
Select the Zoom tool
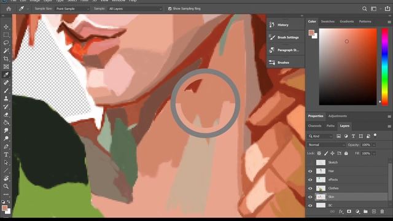tap(6, 187)
